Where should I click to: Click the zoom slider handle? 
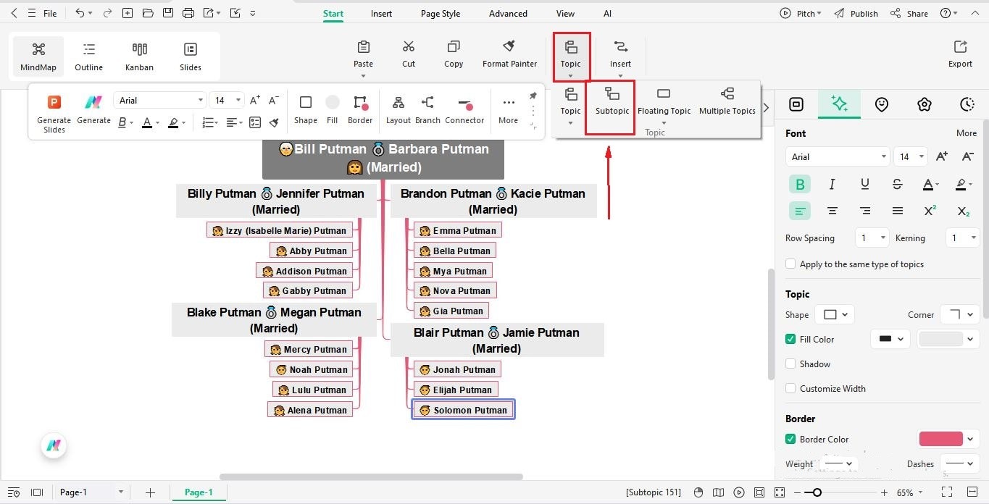point(817,492)
